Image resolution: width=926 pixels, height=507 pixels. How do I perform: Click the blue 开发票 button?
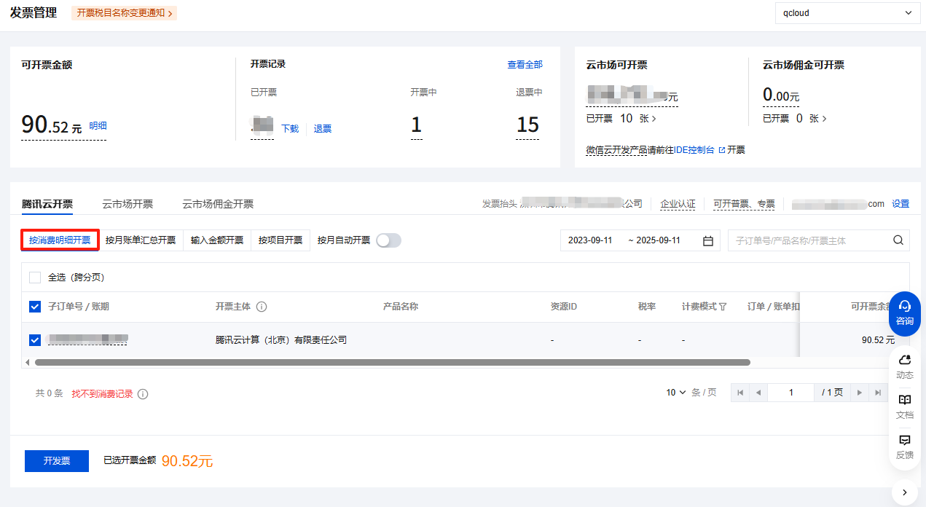(x=57, y=461)
